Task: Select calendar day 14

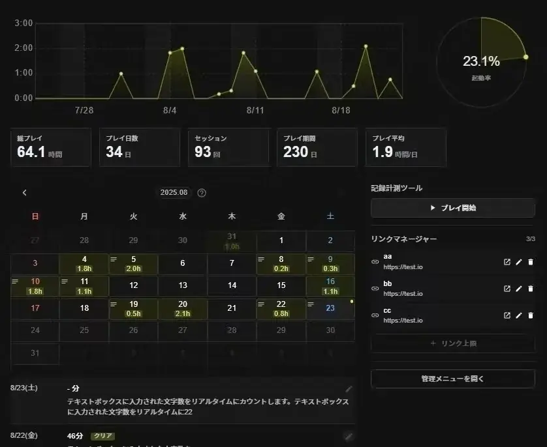Action: [x=232, y=286]
